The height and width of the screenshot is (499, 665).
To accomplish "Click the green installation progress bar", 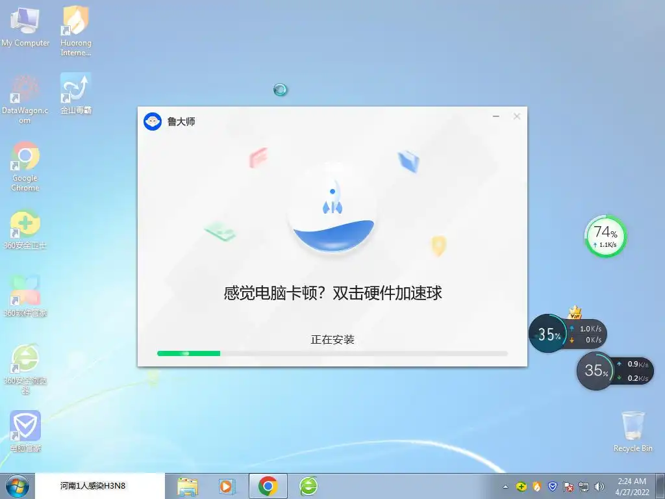I will [332, 353].
